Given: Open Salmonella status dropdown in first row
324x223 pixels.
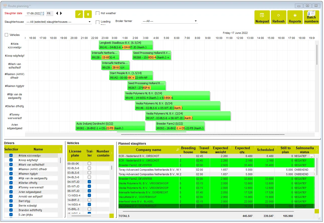Looking at the screenshot, I should coord(312,156).
